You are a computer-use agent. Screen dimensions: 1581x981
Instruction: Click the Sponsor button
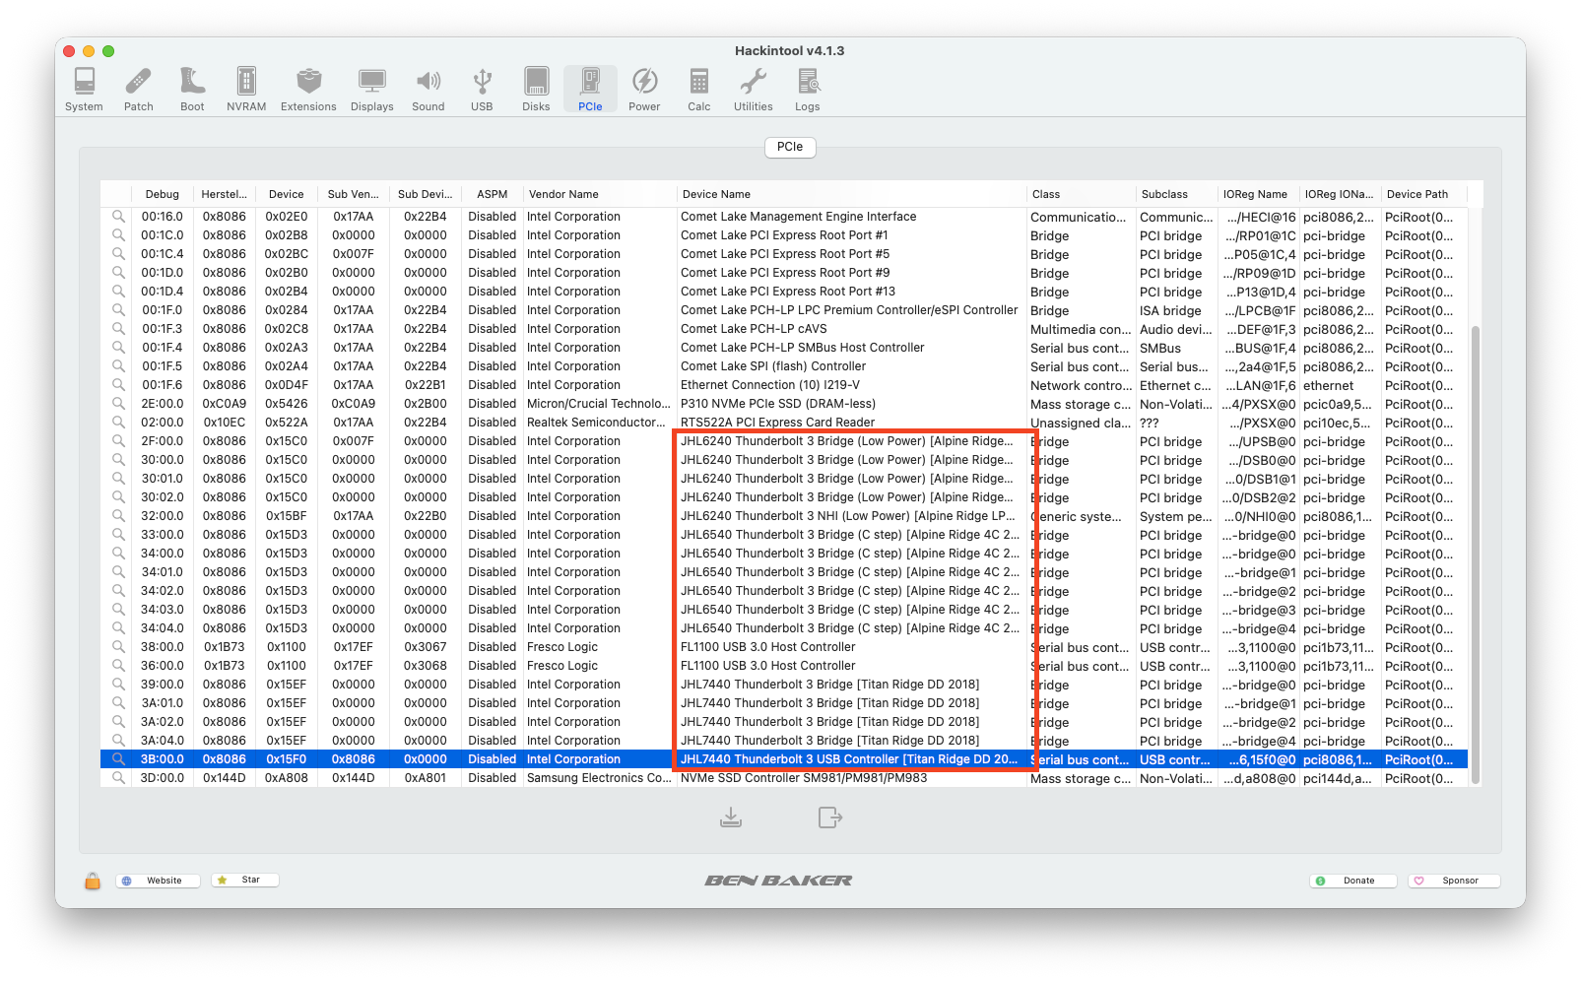click(x=1454, y=881)
